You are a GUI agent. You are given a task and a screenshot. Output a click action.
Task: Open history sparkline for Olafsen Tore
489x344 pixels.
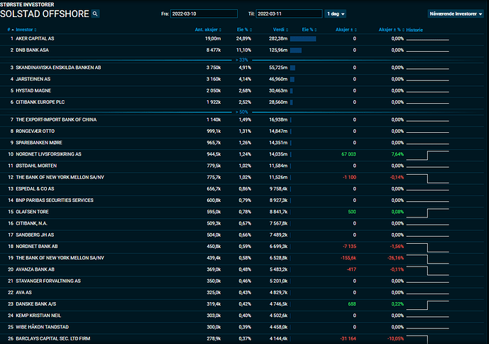(x=427, y=213)
